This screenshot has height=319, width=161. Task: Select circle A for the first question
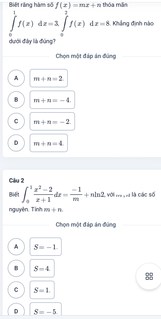click(17, 78)
